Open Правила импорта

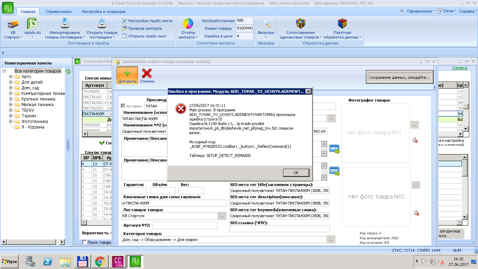point(142,28)
